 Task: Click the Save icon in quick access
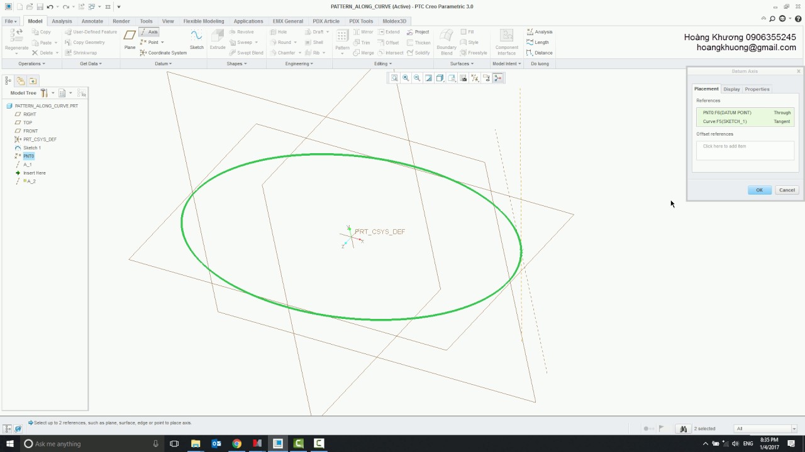point(40,7)
